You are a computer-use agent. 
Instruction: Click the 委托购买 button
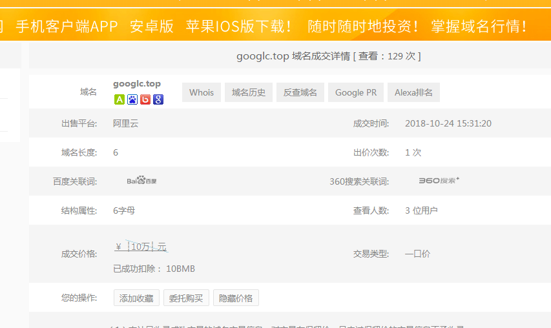(186, 298)
